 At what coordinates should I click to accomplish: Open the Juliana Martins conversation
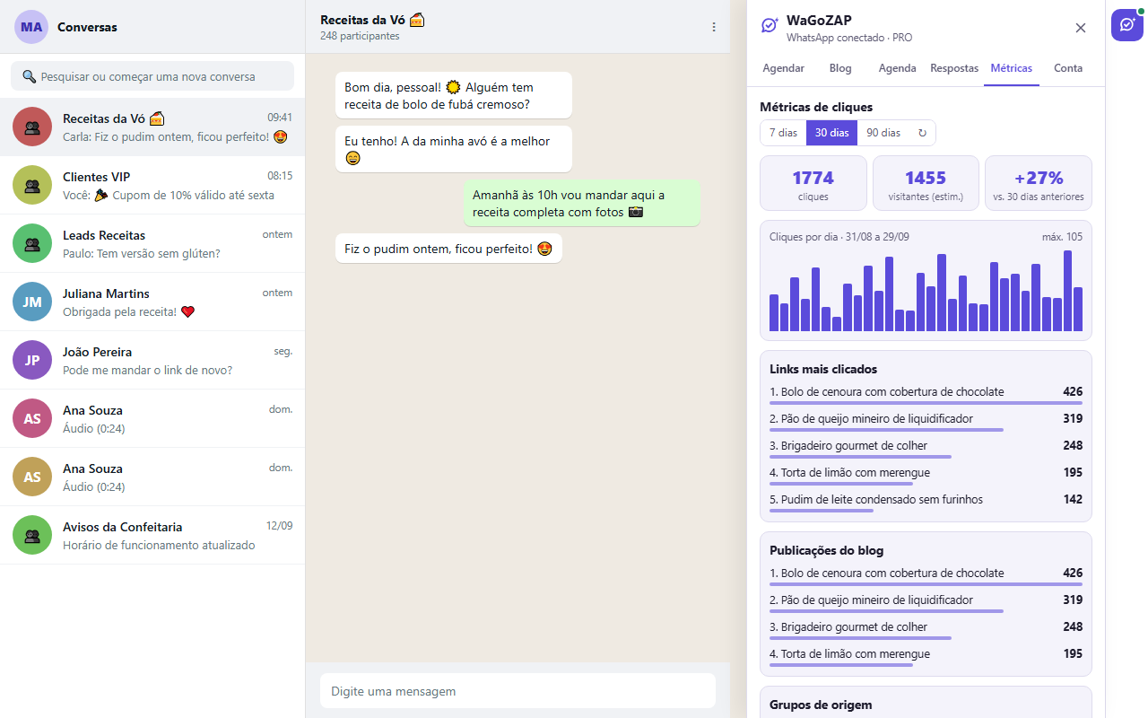point(152,302)
